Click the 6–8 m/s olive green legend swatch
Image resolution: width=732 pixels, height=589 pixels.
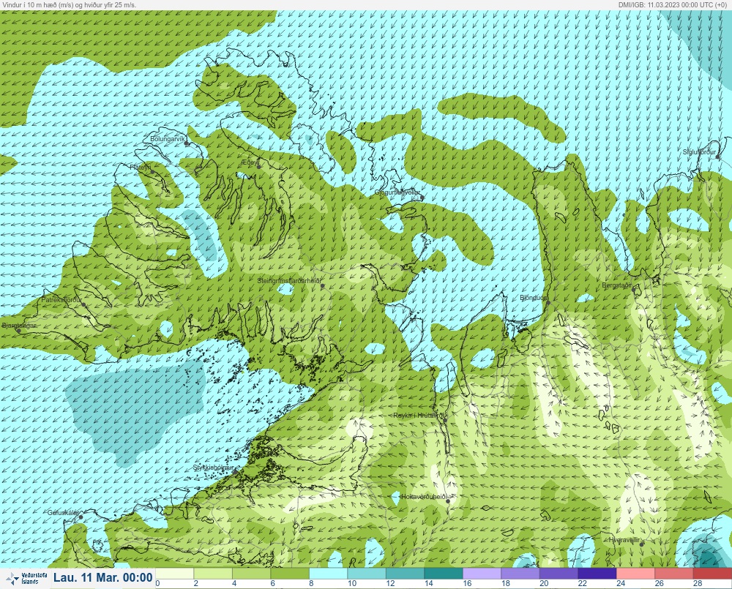click(x=290, y=573)
